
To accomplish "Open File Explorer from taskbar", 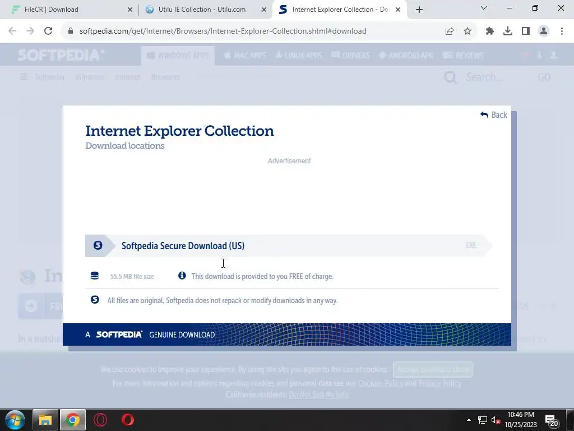I will coord(45,420).
